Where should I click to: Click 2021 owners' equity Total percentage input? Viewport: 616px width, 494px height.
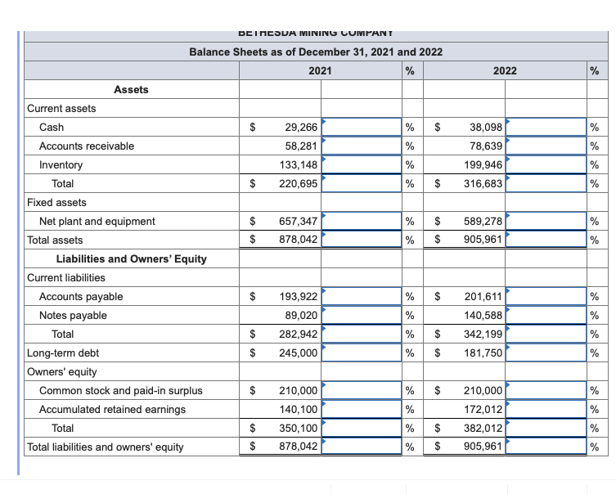pyautogui.click(x=362, y=428)
